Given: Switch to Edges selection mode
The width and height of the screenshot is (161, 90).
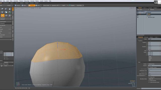Looking at the screenshot, I should [x=24, y=5].
